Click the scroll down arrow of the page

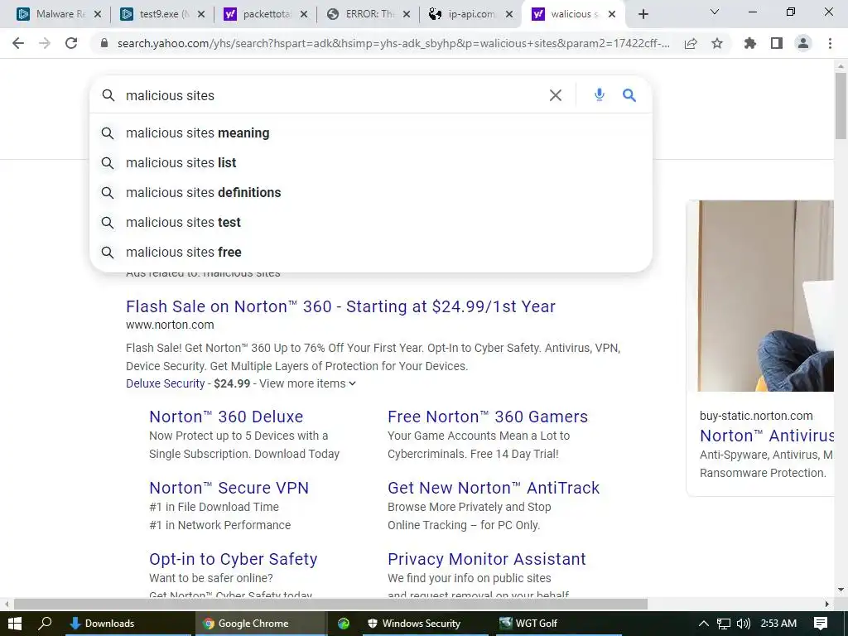[x=841, y=590]
